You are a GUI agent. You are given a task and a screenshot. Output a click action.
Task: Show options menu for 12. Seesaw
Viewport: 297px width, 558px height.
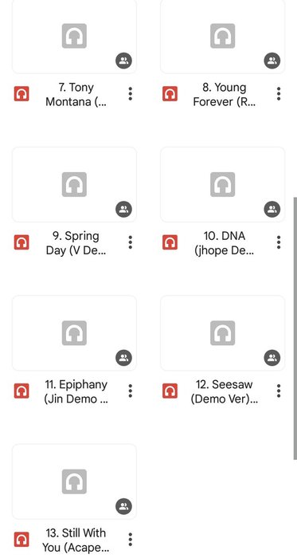(x=279, y=391)
